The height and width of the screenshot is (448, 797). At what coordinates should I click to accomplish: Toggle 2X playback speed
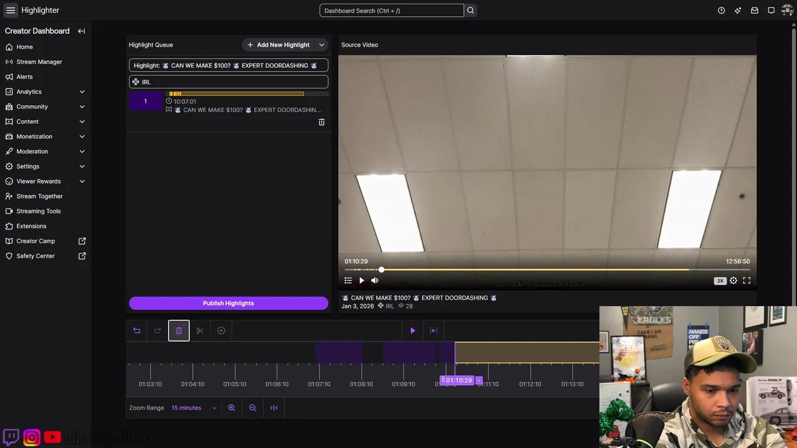[x=720, y=281]
